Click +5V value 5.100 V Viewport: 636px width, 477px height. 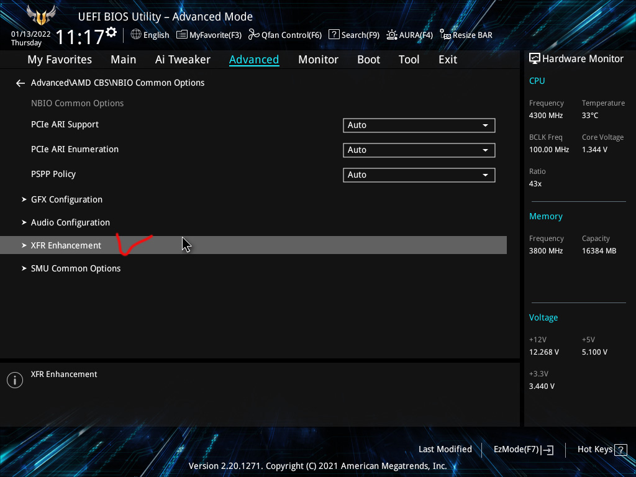pos(594,352)
